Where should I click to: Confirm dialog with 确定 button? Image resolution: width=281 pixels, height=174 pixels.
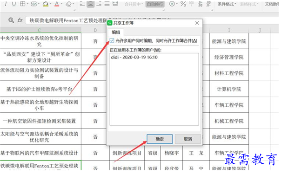(x=160, y=139)
